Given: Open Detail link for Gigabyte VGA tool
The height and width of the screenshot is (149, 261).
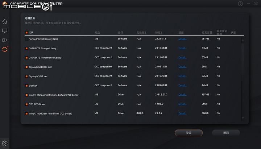Looking at the screenshot, I should [182, 76].
